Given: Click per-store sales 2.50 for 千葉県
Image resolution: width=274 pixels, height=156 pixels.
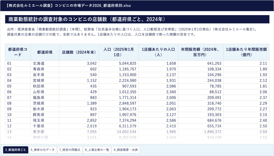Looking at the screenshot, I should click(x=246, y=126).
